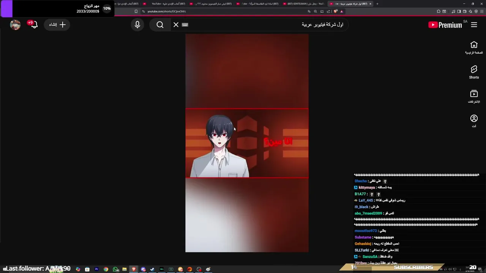Open the Brave Rewards triangle icon
Screen dimensions: 486x273
341,11
